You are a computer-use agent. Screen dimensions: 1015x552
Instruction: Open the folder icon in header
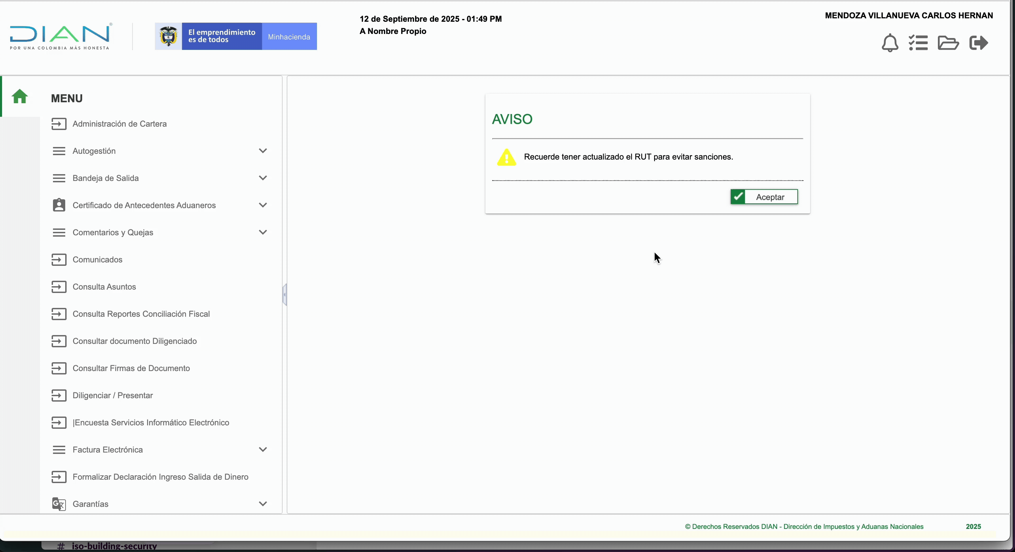948,43
